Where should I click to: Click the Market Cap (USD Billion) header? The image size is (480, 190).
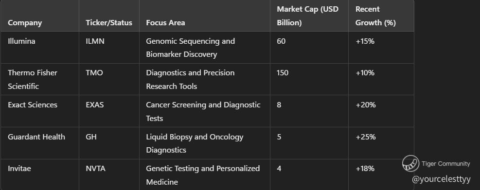pos(308,16)
